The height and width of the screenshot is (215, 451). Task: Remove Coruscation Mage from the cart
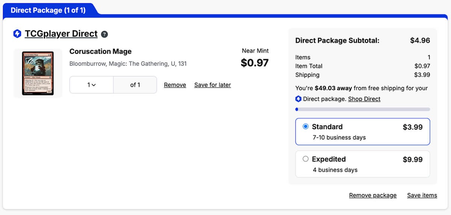pos(175,85)
